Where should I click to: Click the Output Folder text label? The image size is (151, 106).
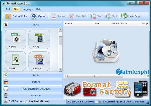[x=21, y=16]
